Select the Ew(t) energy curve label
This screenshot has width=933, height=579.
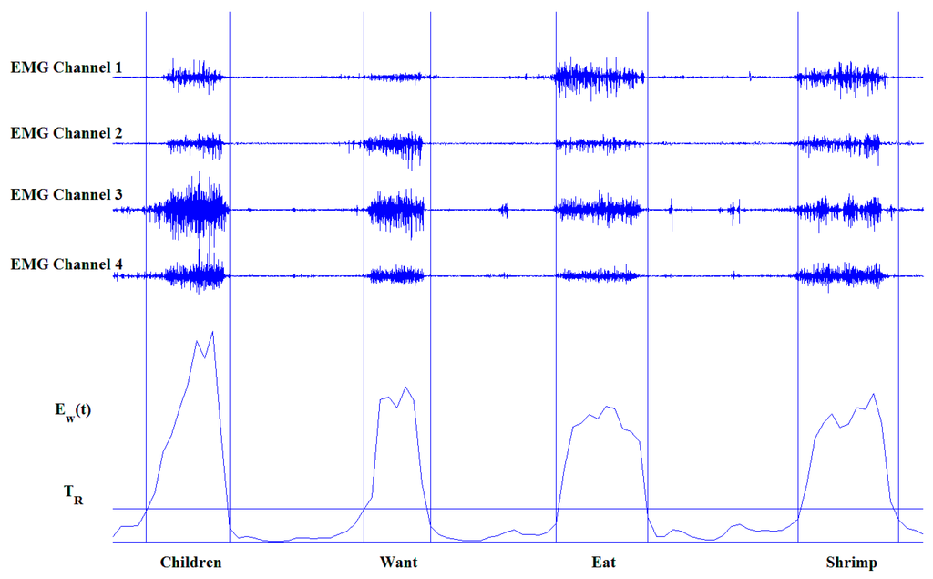tap(73, 411)
